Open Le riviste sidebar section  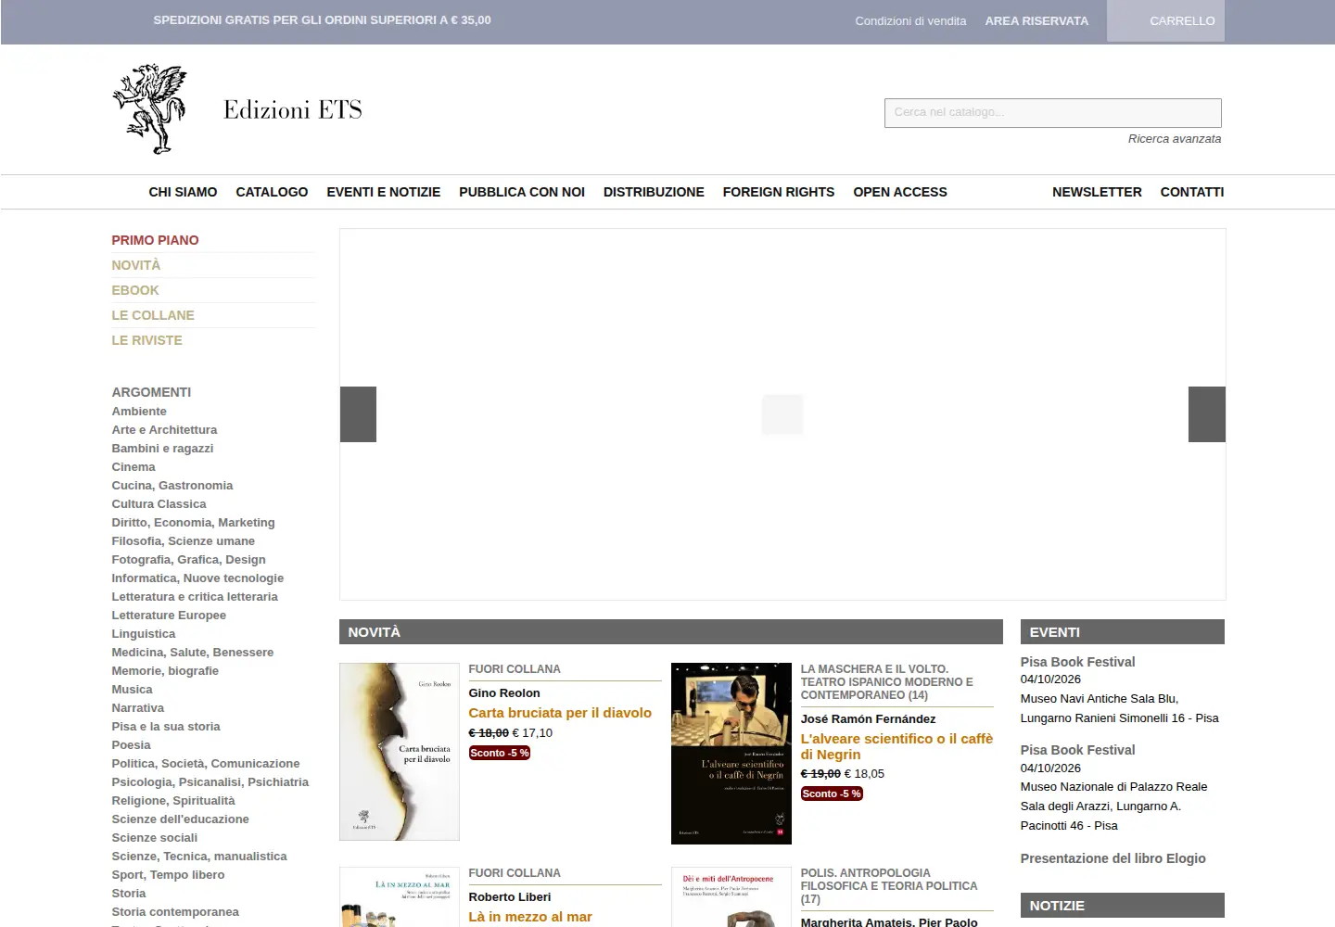pos(146,340)
